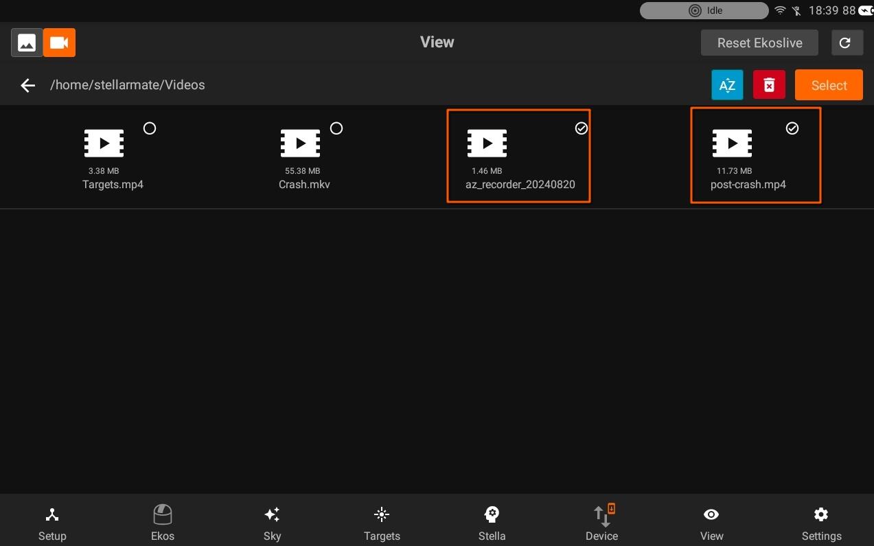Uncheck the az_recorder_20240820 selection mark
This screenshot has height=546, width=874.
coord(582,128)
